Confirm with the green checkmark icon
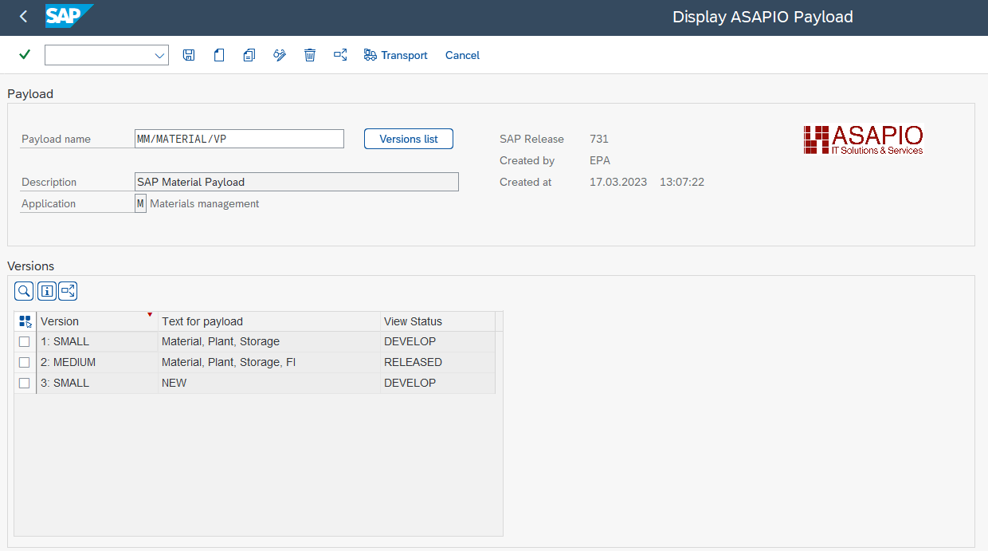 click(25, 55)
